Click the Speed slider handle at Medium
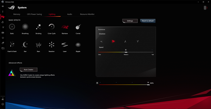 point(126,52)
